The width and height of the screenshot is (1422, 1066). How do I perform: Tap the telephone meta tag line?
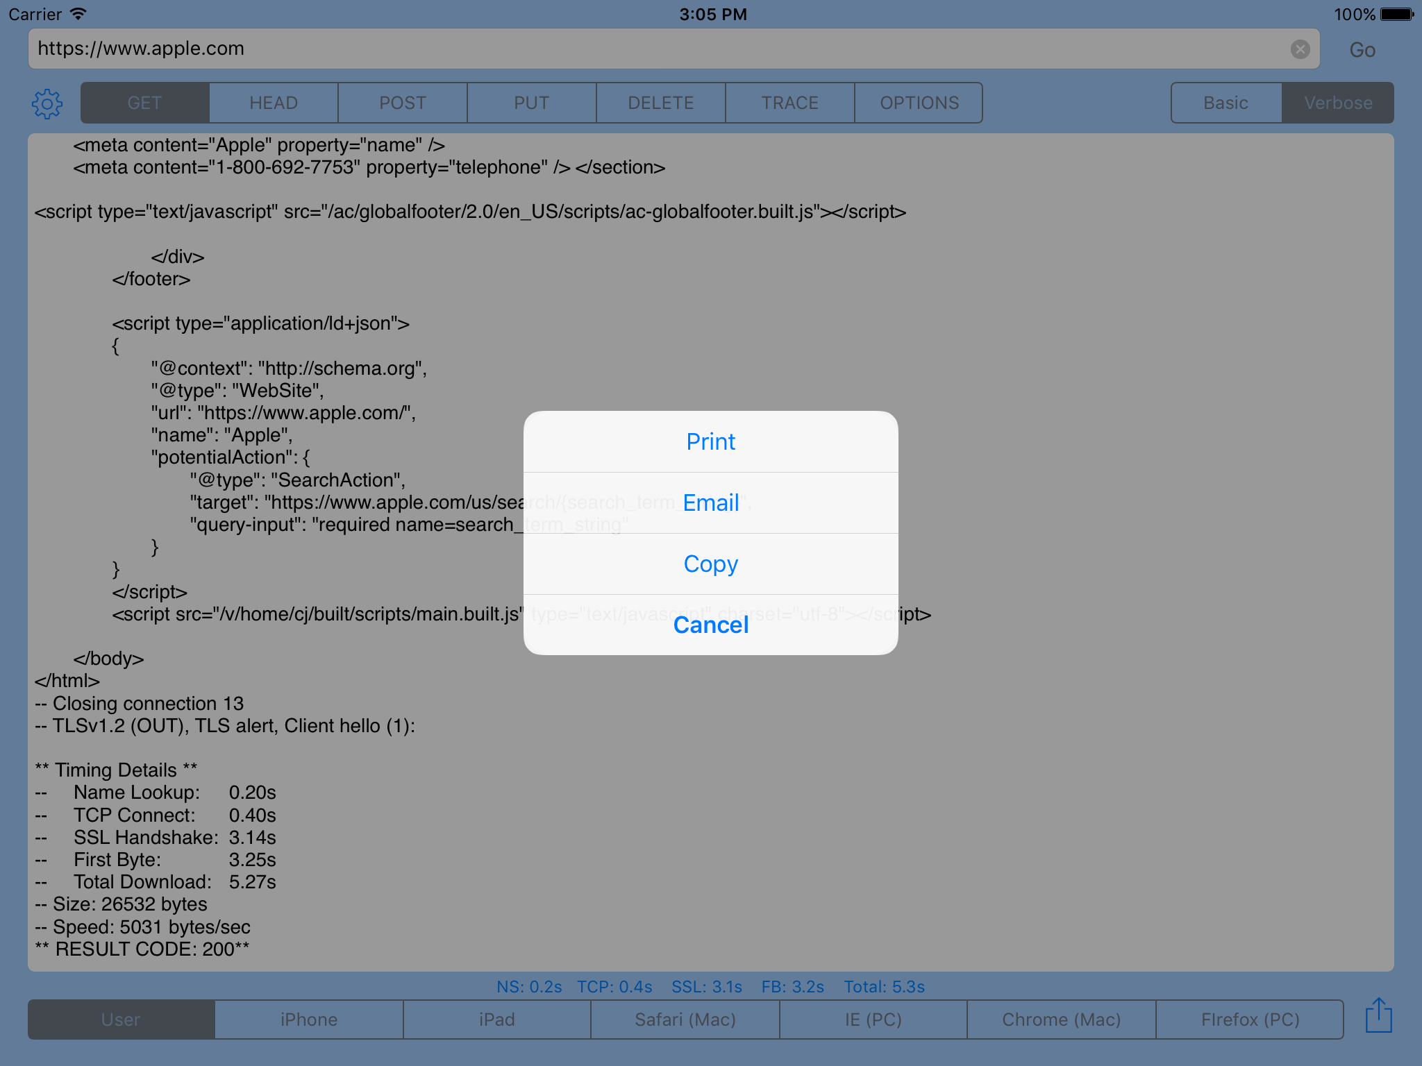pos(369,167)
